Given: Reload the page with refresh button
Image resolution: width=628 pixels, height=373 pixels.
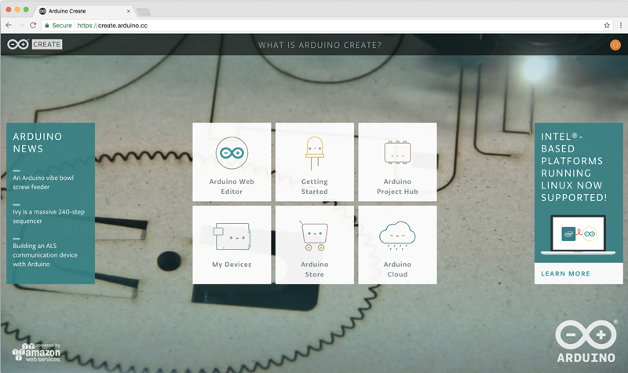Looking at the screenshot, I should click(33, 25).
